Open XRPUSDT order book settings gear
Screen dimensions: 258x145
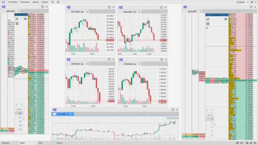click(25, 19)
